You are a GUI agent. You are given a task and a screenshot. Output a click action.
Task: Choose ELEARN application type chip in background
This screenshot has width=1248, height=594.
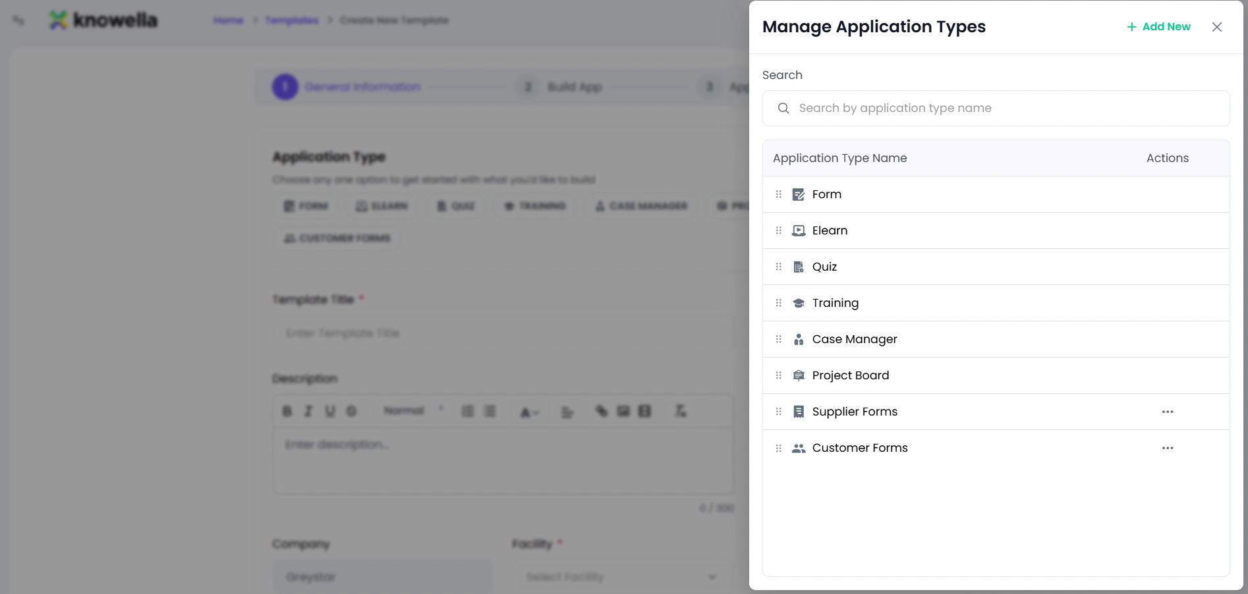[x=382, y=206]
